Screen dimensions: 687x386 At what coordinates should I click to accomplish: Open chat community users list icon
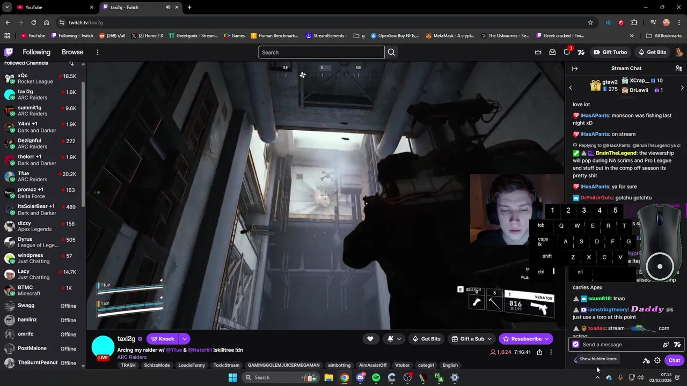[x=678, y=68]
